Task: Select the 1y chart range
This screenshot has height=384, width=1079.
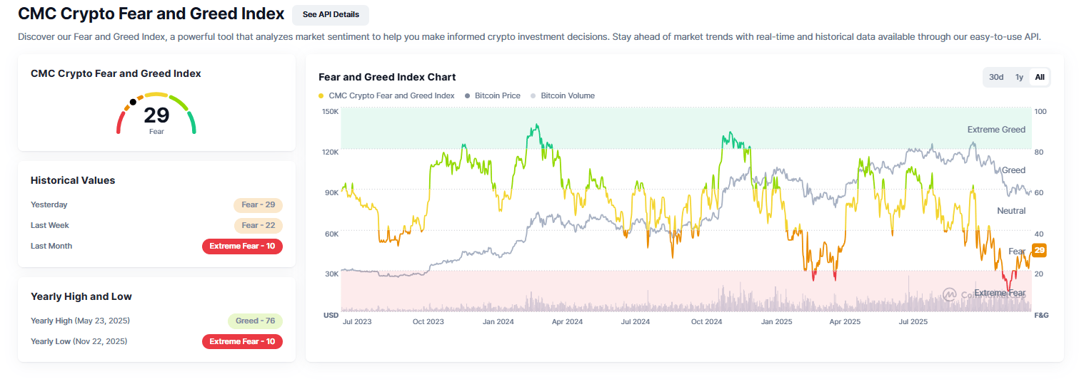Action: [x=1019, y=77]
